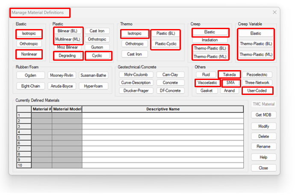Choose Creep Variable Thermo-Plastic (ML)

point(256,55)
